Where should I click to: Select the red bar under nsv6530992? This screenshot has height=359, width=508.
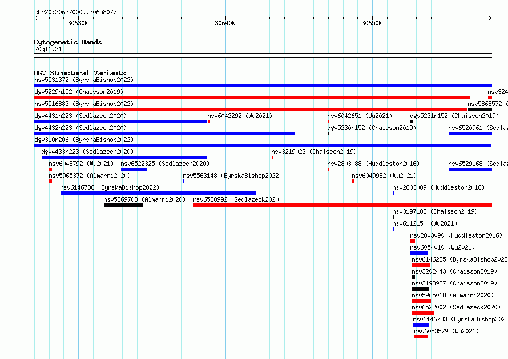[343, 205]
